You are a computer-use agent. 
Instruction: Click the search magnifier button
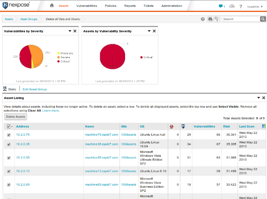(x=263, y=19)
